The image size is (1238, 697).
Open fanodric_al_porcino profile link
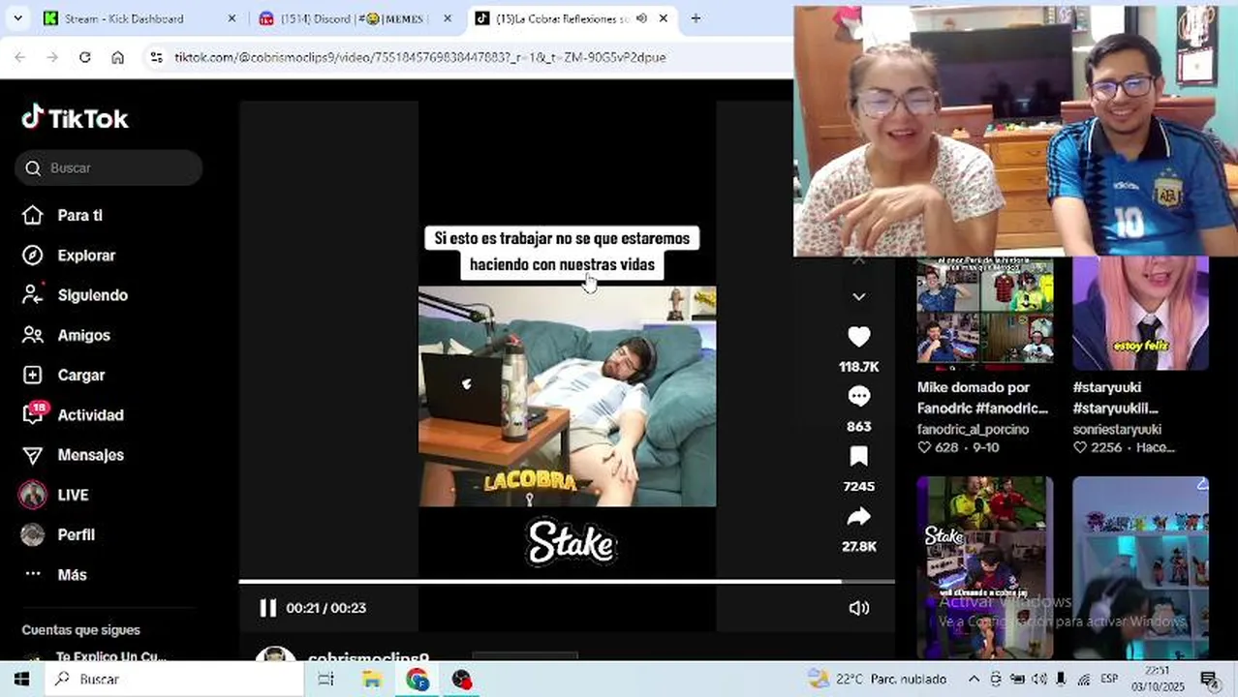coord(973,429)
